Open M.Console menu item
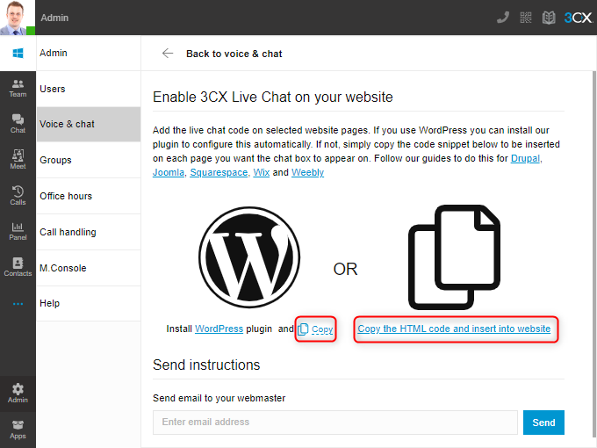This screenshot has height=448, width=597. [89, 268]
